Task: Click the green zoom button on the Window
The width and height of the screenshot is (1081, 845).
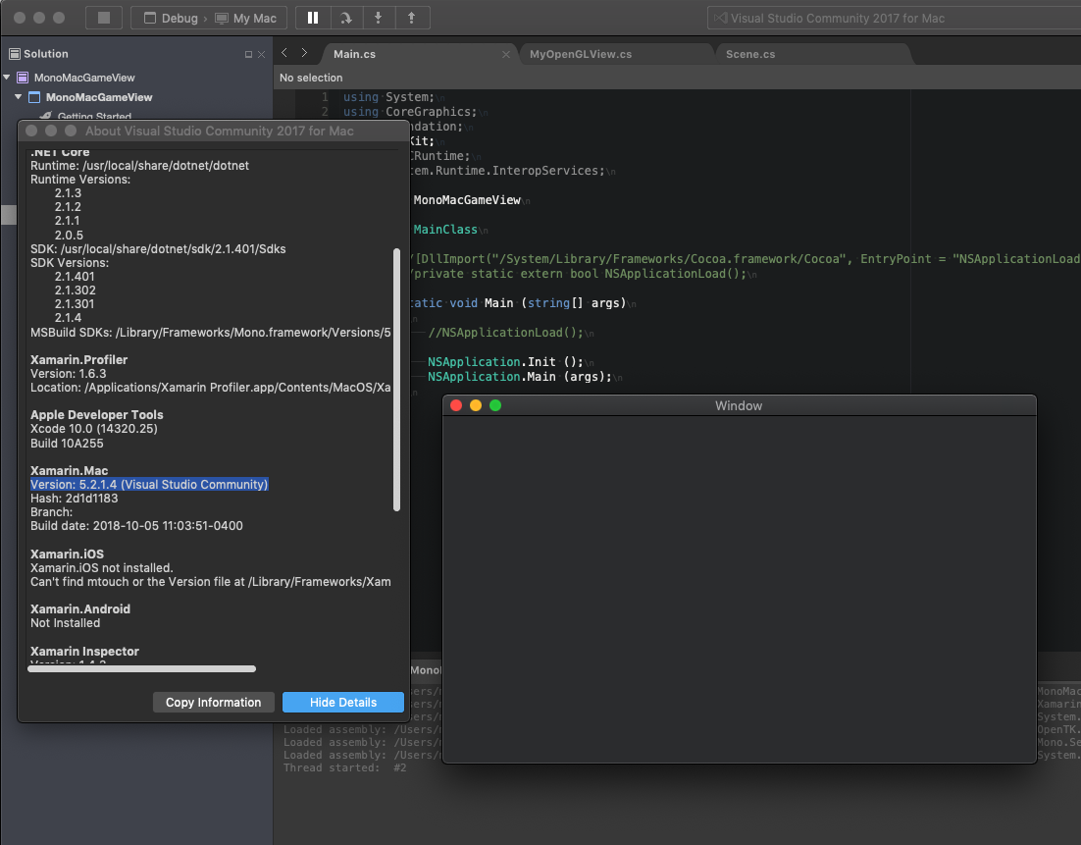Action: pos(493,404)
